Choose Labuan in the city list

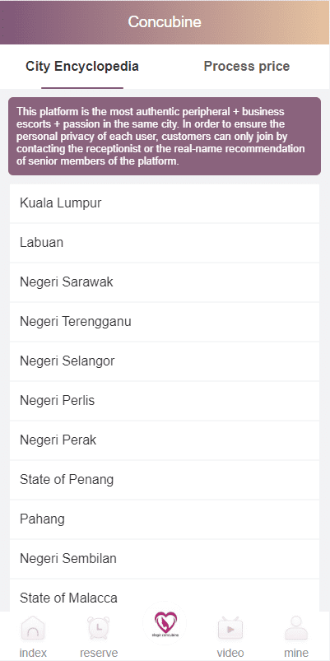click(165, 243)
